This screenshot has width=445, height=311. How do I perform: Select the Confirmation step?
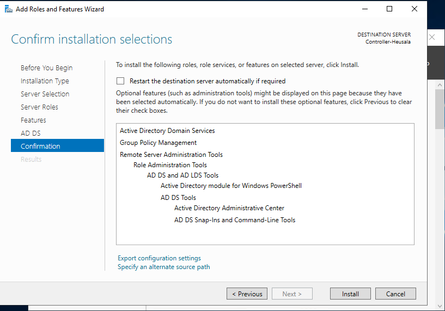tap(57, 145)
